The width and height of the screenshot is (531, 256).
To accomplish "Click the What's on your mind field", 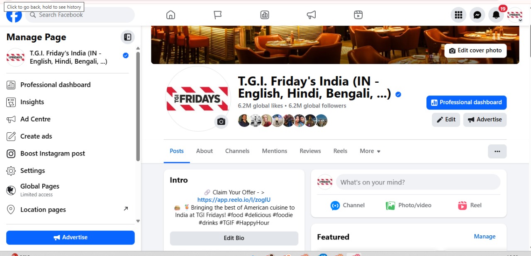I will click(x=418, y=182).
